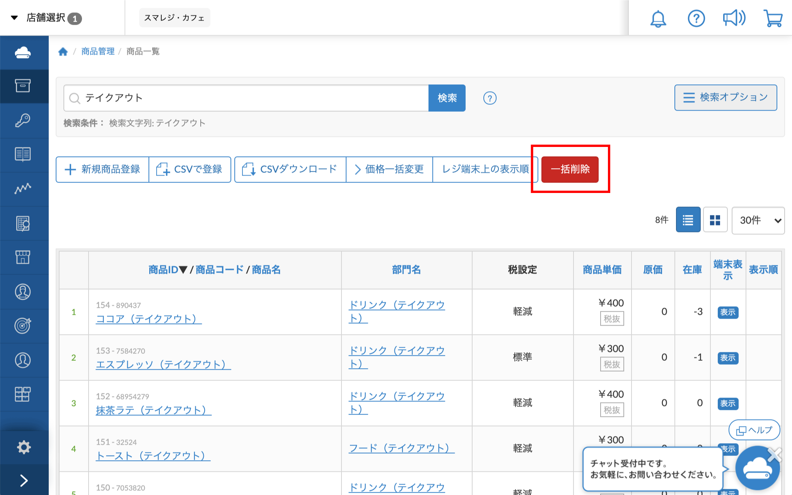Open the sidebar sales chart icon
Screen dimensions: 792x495
point(23,189)
